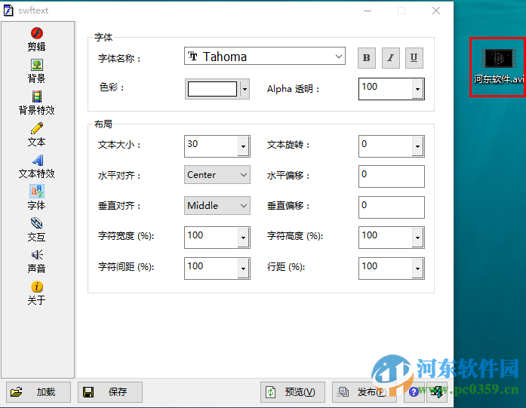Click the 文本大小 value field showing 30
Screen dimensions: 526x408
click(211, 146)
